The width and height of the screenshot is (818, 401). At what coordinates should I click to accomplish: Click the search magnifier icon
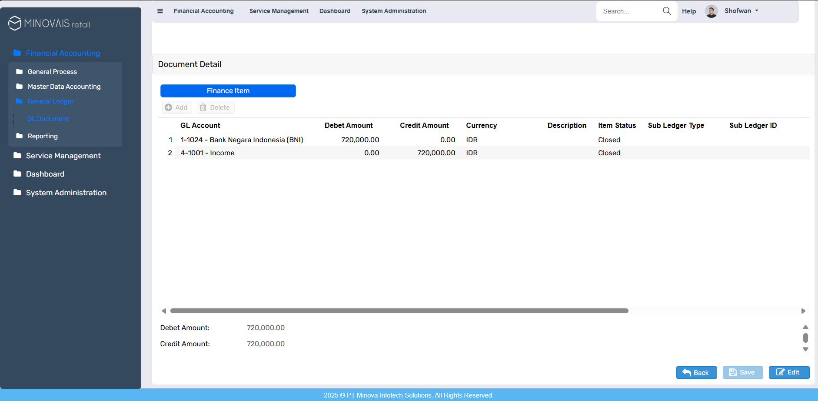point(667,11)
